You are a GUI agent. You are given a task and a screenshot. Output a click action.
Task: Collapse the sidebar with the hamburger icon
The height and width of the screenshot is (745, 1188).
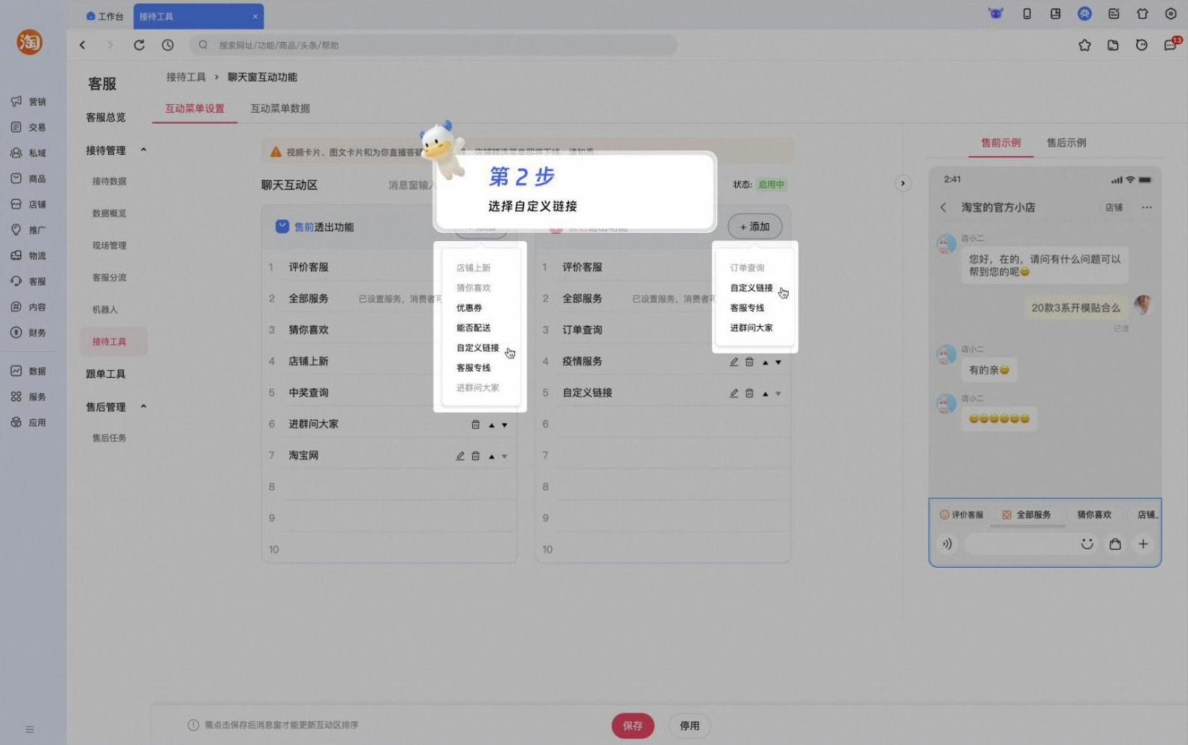[x=29, y=729]
